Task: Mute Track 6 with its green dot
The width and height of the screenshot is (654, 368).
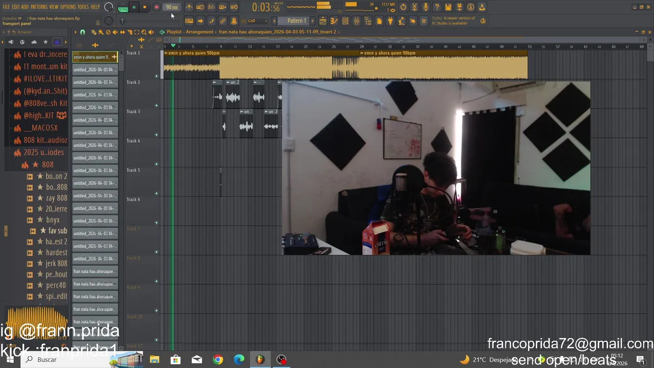Action: coord(156,223)
